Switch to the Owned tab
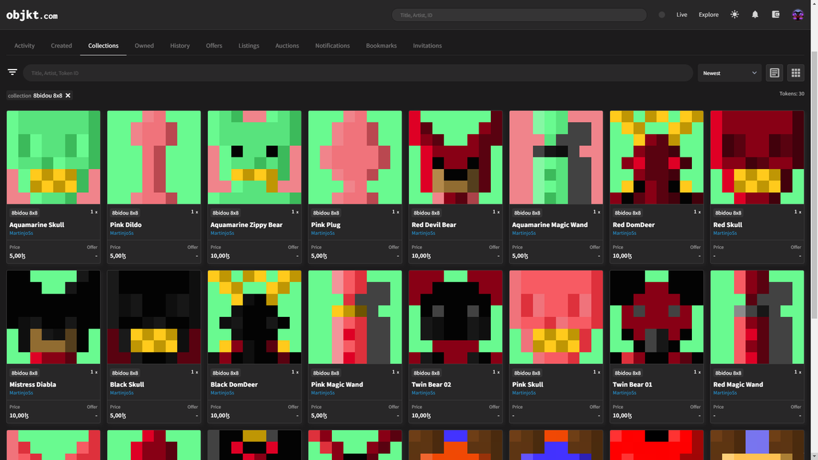This screenshot has width=818, height=460. (144, 46)
